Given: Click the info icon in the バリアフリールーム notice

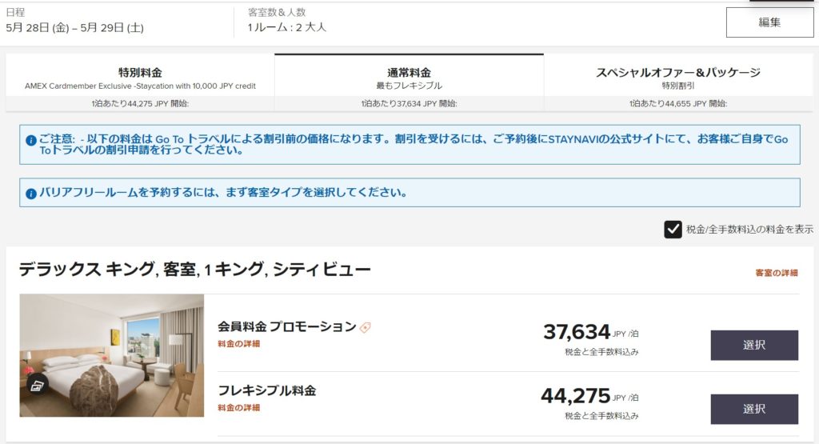Looking at the screenshot, I should pyautogui.click(x=31, y=193).
